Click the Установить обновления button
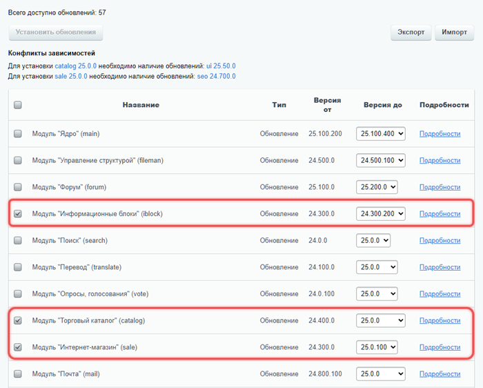Viewport: 483px width, 388px height. click(x=56, y=32)
